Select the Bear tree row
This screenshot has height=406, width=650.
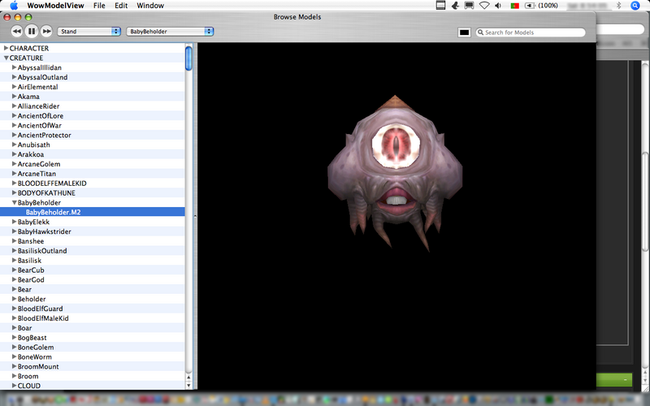click(x=93, y=289)
